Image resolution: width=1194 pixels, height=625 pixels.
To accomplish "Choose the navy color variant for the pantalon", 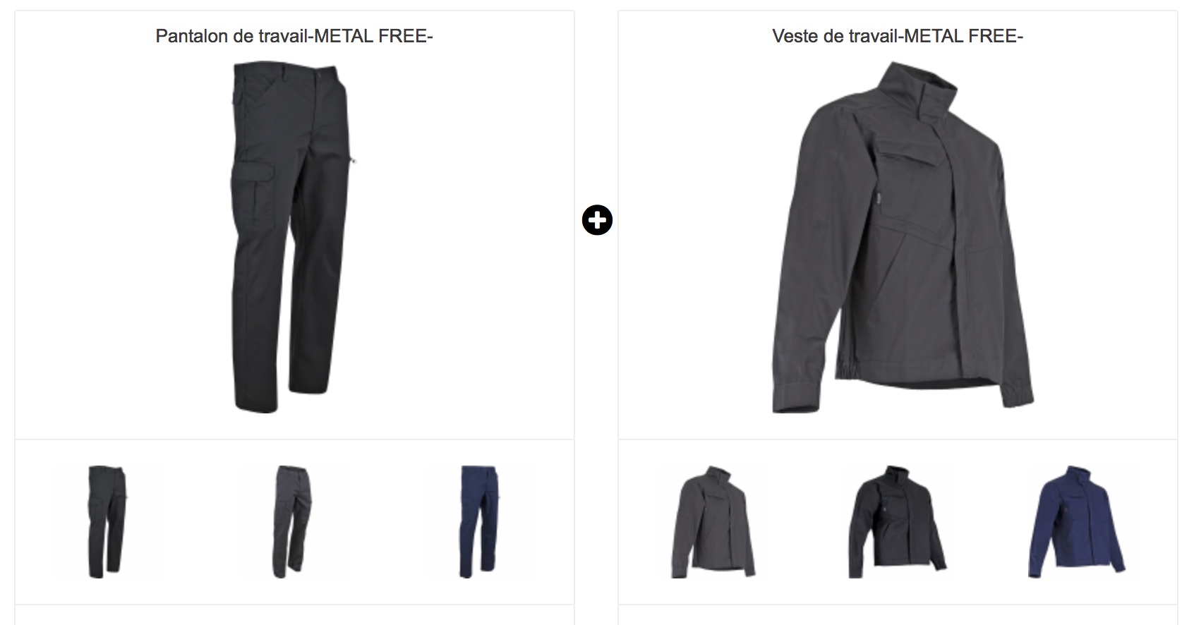I will 479,522.
